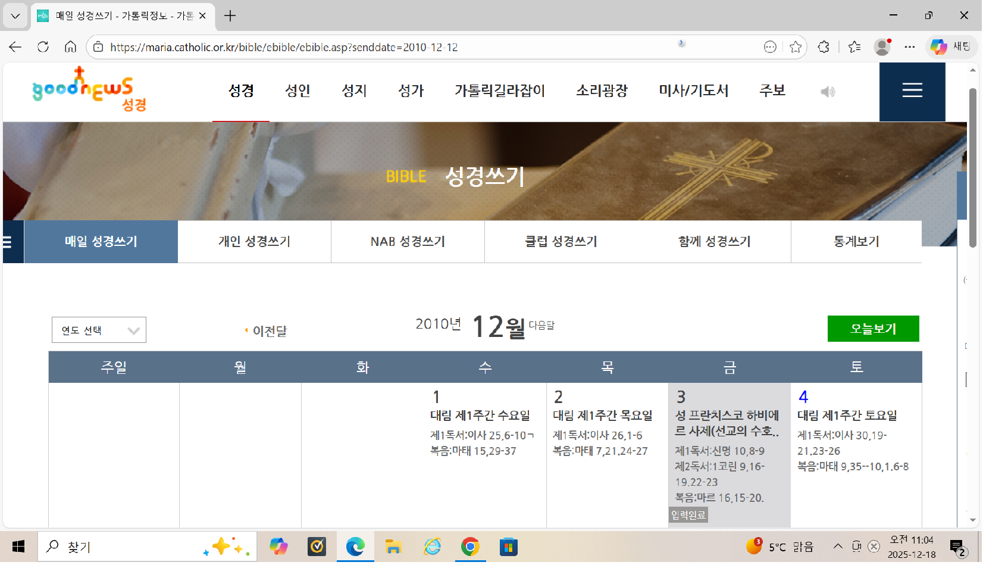This screenshot has height=565, width=983.
Task: Open the hamburger menu in the site header
Action: click(x=912, y=91)
